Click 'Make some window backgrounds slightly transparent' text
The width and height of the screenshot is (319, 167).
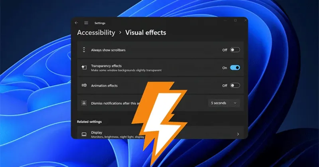tap(126, 70)
